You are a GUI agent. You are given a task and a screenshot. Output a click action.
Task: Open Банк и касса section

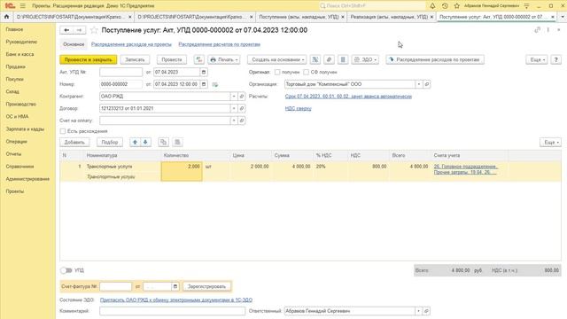(19, 54)
